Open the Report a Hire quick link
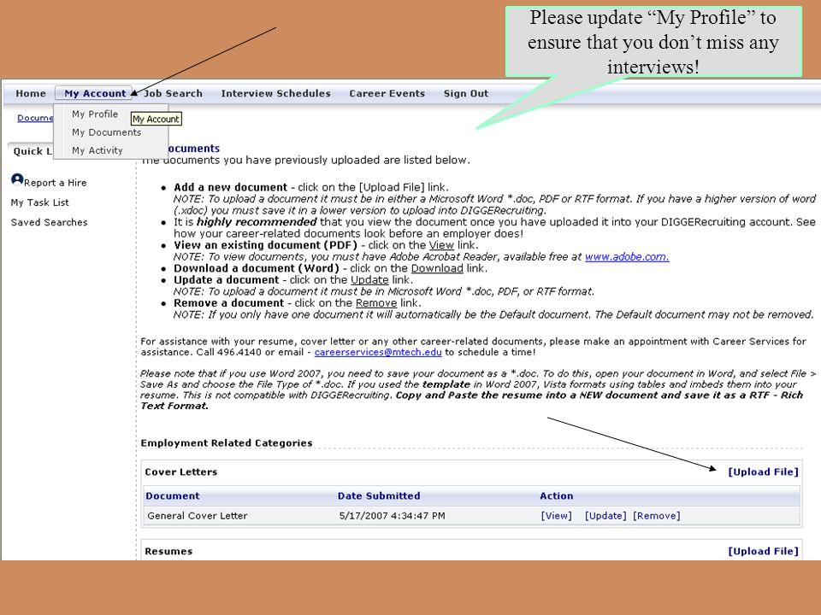This screenshot has height=615, width=821. pos(55,183)
